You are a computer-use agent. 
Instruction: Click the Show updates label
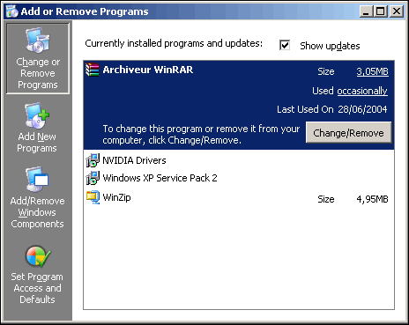pos(330,46)
